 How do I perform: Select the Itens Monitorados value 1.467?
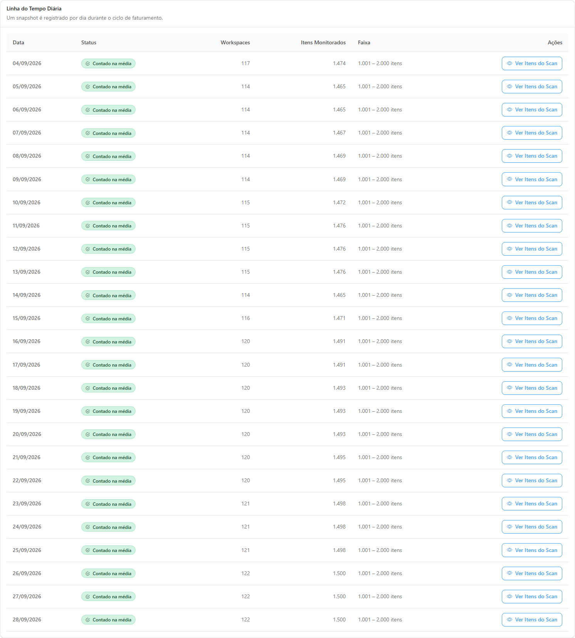[339, 133]
